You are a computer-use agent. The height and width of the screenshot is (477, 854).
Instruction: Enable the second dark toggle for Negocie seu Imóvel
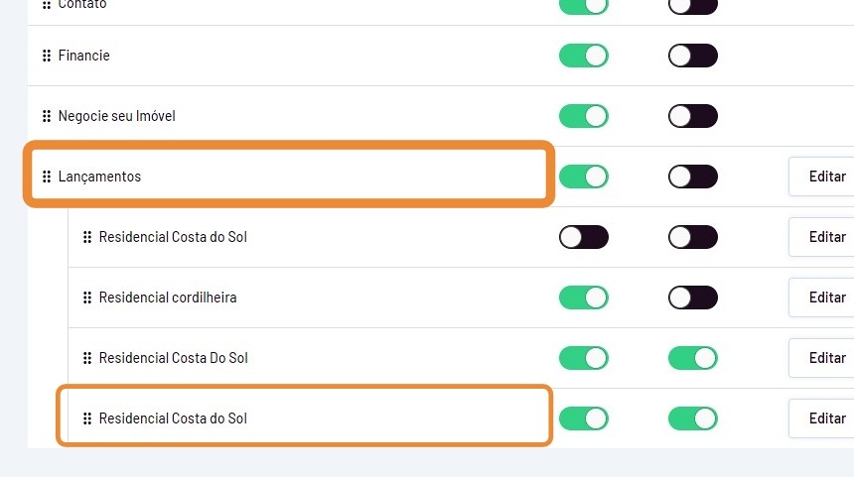692,116
